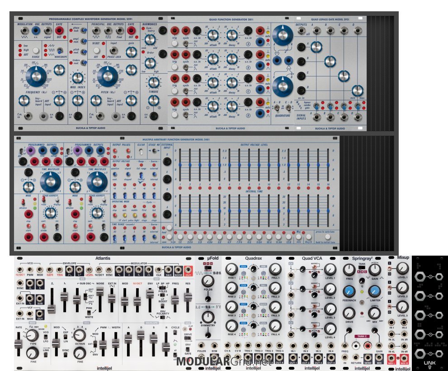Click the row A red trig jack on Model 281t
The image size is (448, 371).
pyautogui.click(x=174, y=31)
